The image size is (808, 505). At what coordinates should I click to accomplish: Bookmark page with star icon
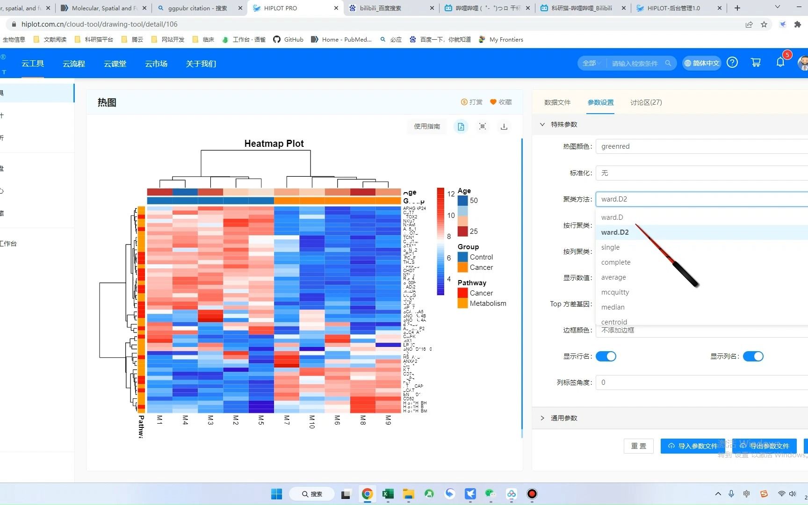point(764,24)
